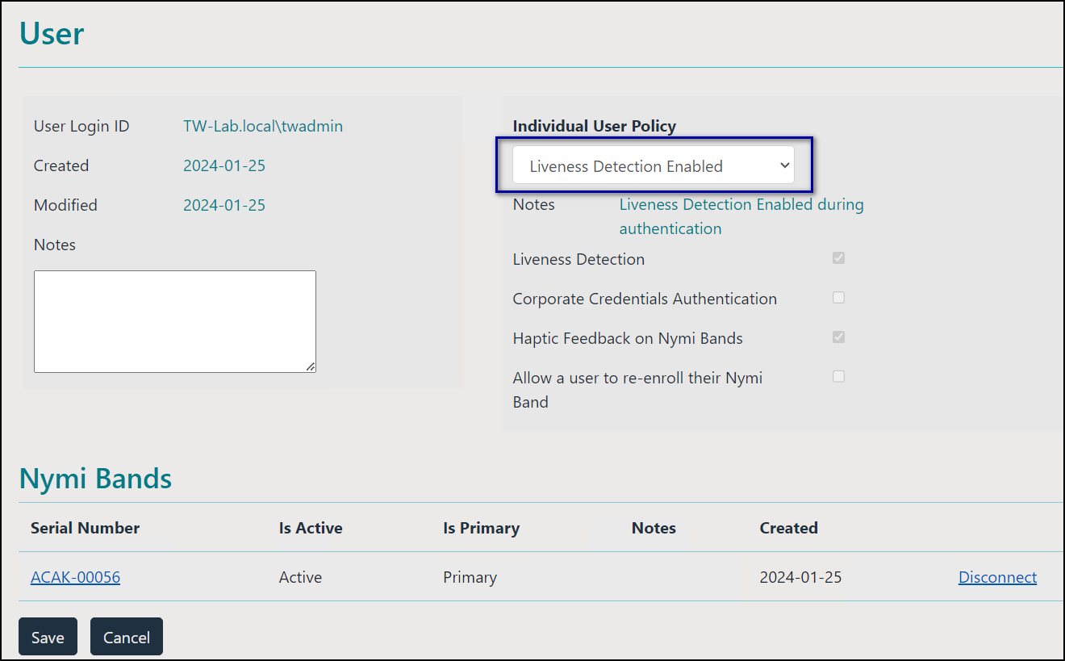Toggle Allow user to re-enroll Nymi Band checkbox
Image resolution: width=1065 pixels, height=661 pixels.
tap(838, 377)
